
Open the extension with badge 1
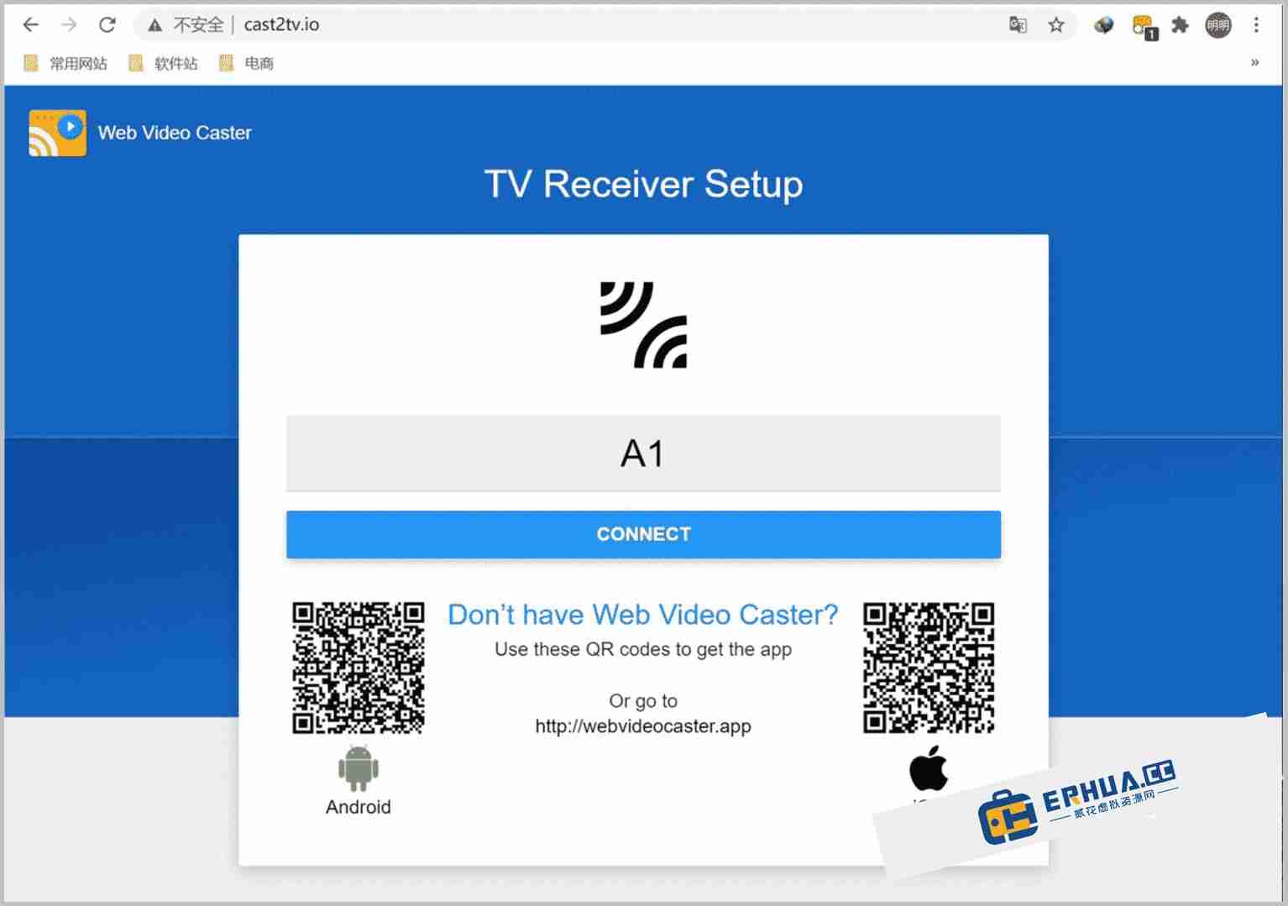pos(1144,27)
